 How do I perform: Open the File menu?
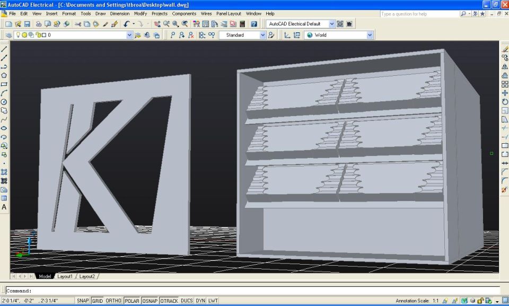[12, 14]
